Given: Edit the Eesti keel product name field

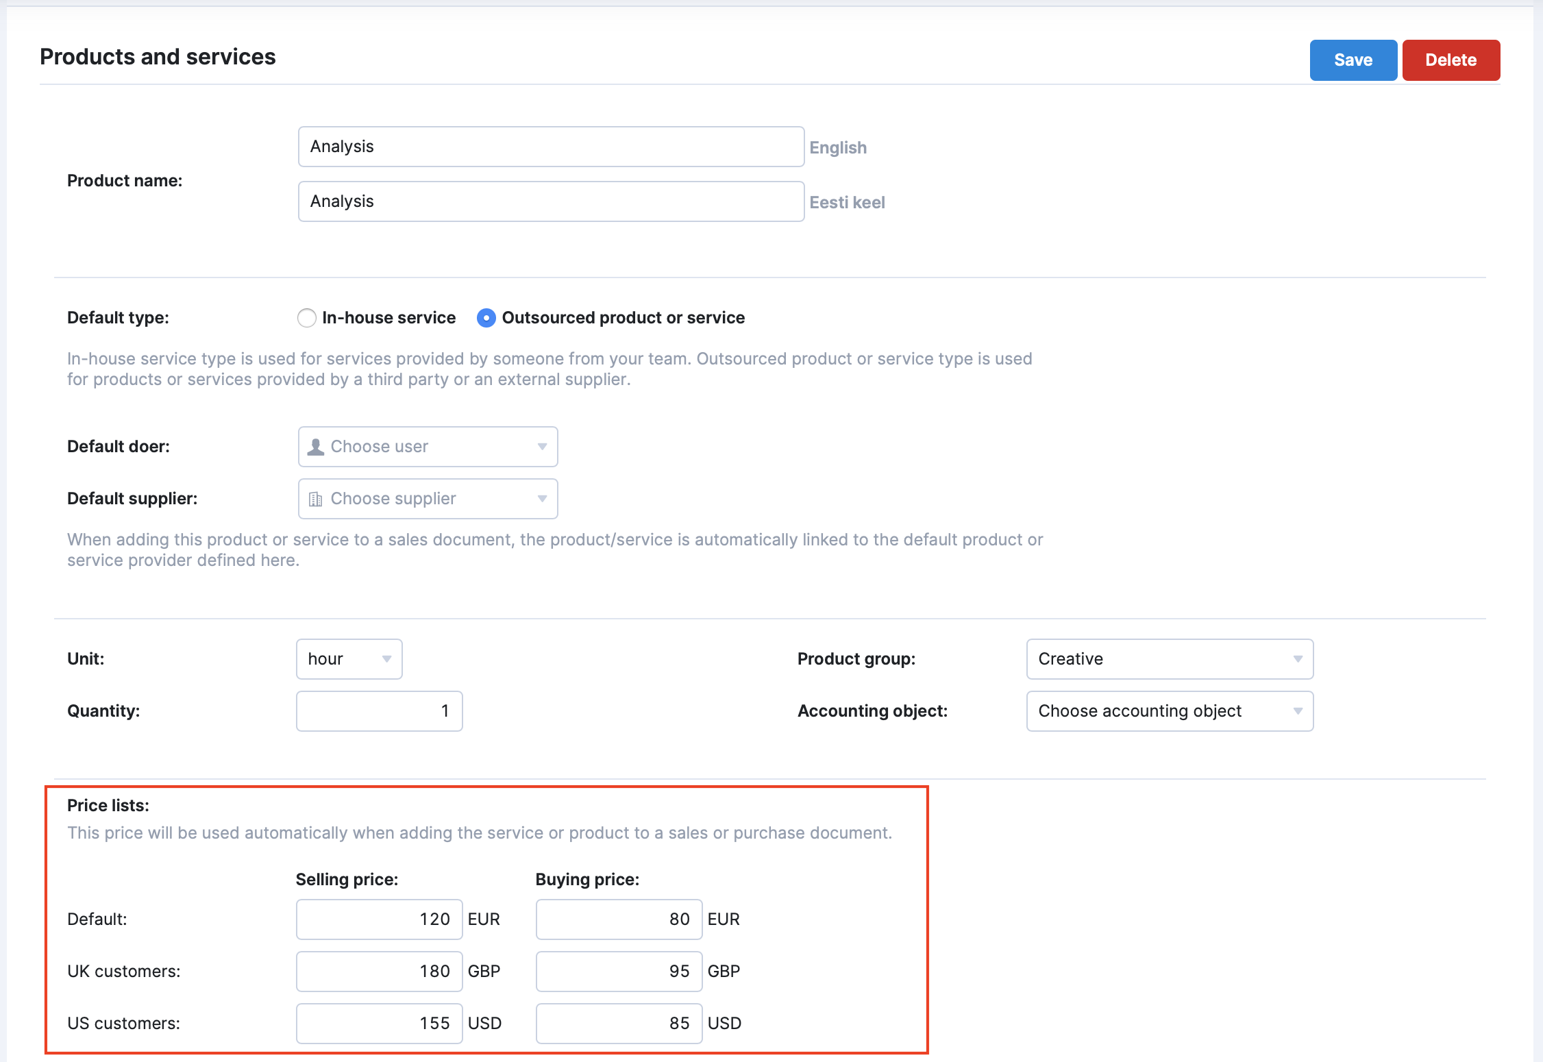Looking at the screenshot, I should 551,201.
